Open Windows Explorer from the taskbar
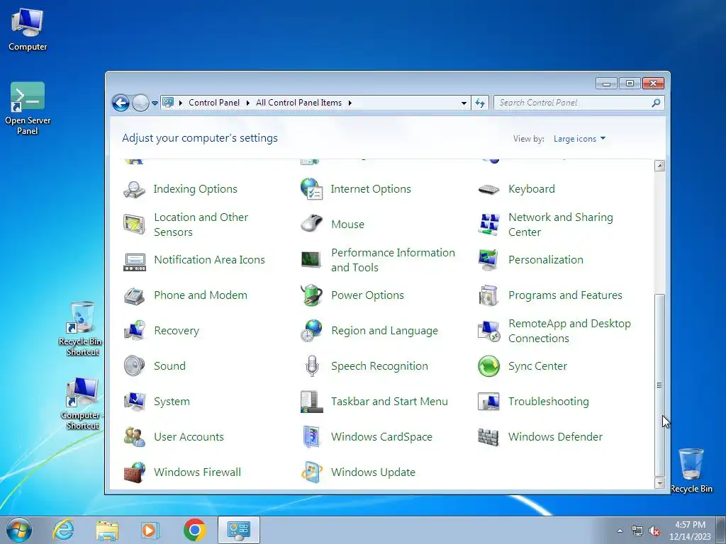 pos(107,530)
